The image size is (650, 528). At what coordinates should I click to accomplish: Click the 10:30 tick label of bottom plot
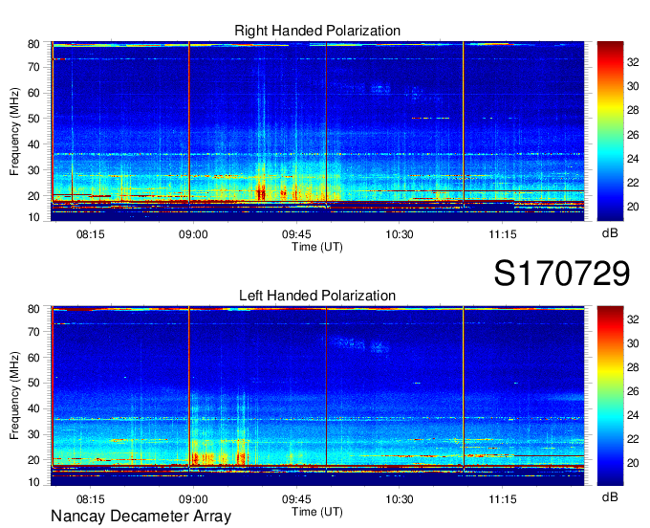point(400,499)
